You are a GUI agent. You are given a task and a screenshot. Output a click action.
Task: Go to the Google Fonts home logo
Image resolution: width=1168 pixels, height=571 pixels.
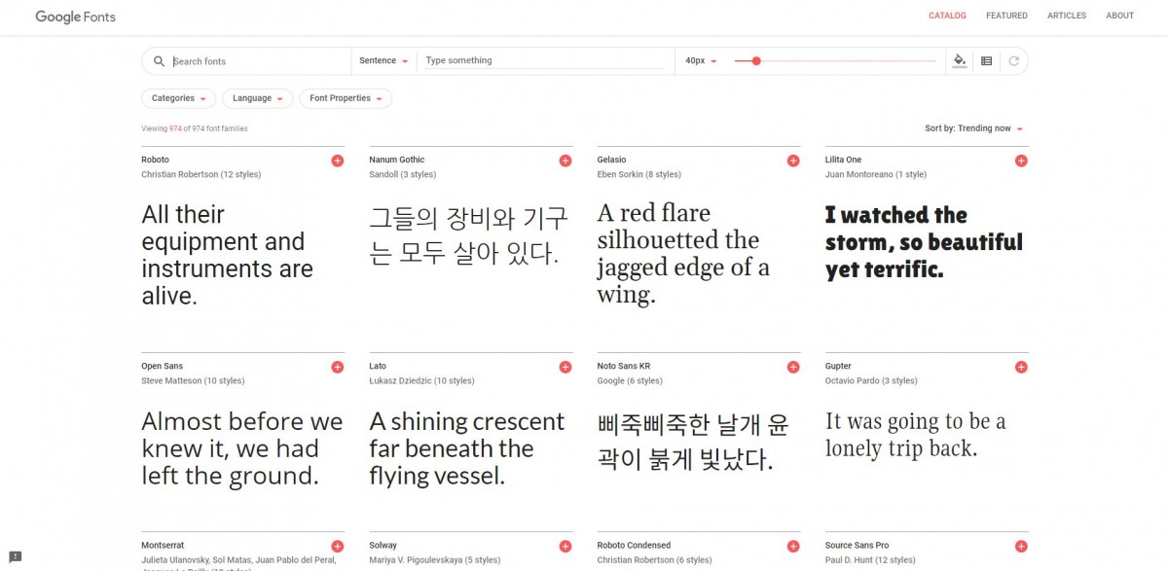point(76,17)
